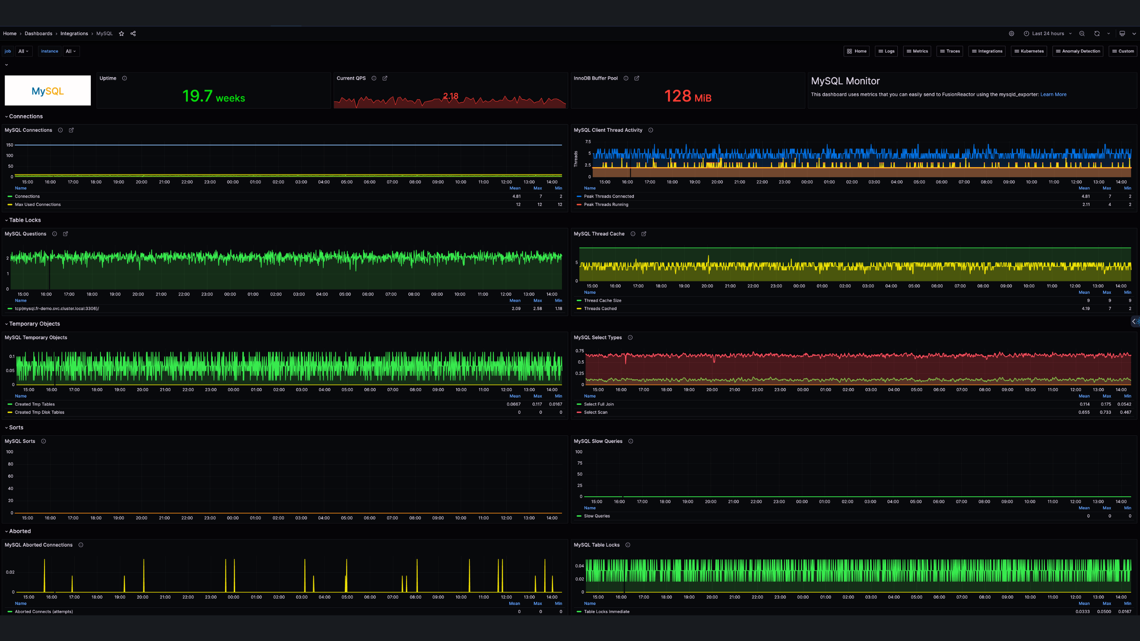Viewport: 1140px width, 641px height.
Task: Open the Integrations links button in toolbar
Action: [x=987, y=51]
